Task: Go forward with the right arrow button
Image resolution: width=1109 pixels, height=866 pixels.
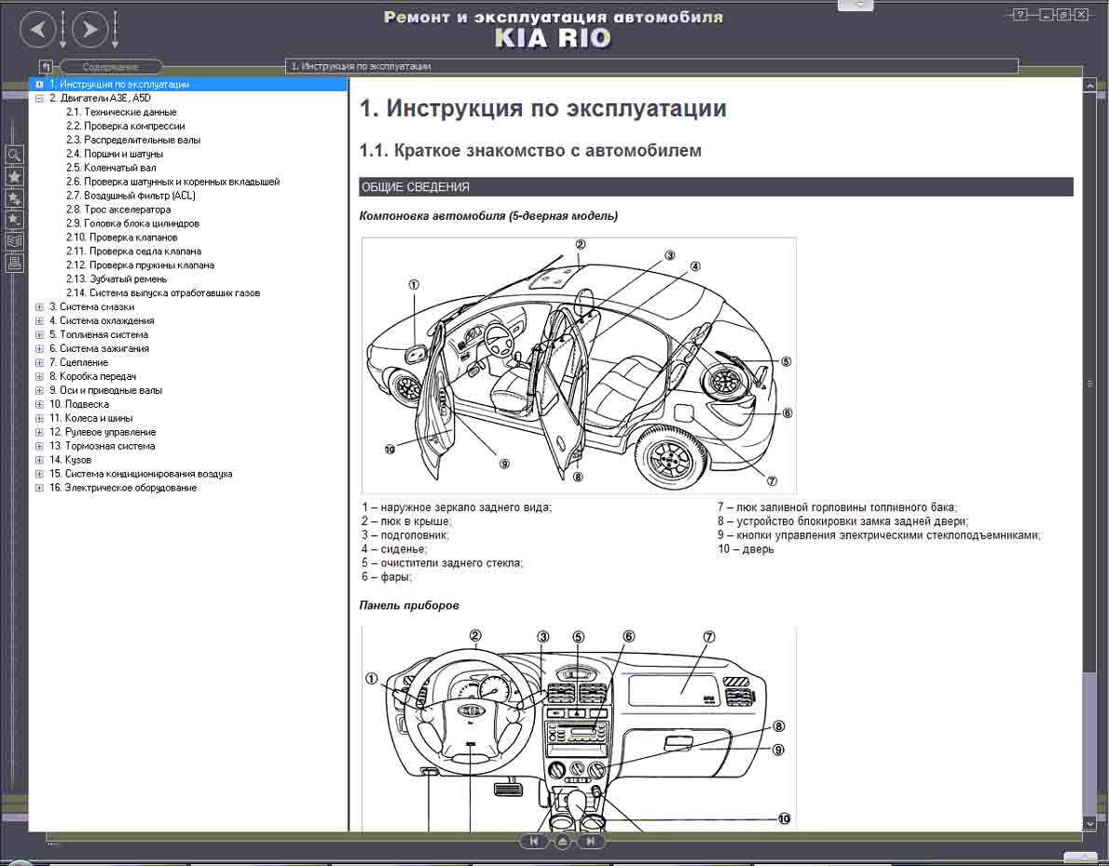Action: coord(89,30)
